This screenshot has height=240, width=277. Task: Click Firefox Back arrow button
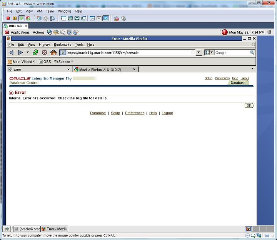11,53
